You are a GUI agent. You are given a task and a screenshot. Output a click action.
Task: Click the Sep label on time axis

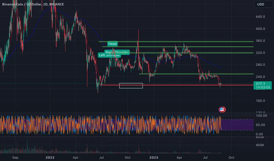pyautogui.click(x=15, y=157)
